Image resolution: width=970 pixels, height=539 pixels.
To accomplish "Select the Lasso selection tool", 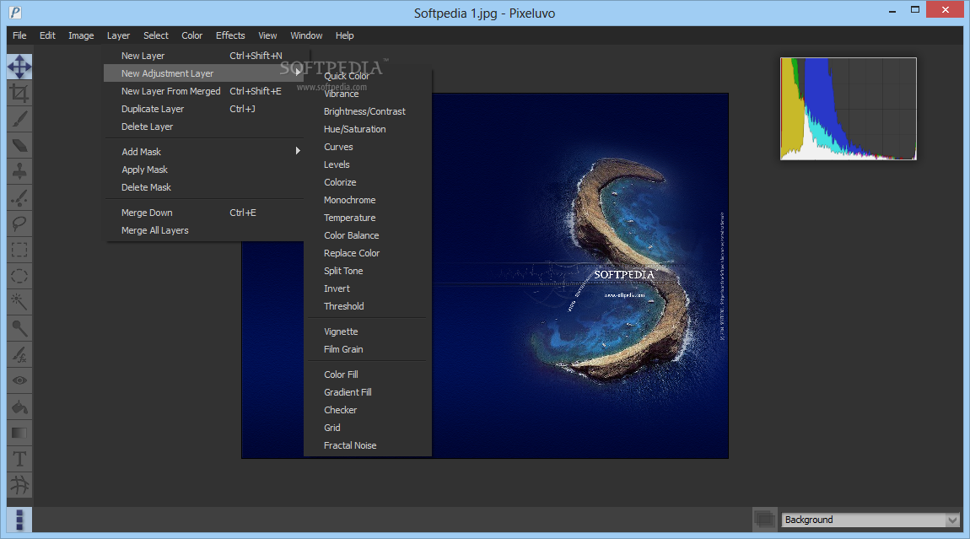I will click(x=19, y=224).
